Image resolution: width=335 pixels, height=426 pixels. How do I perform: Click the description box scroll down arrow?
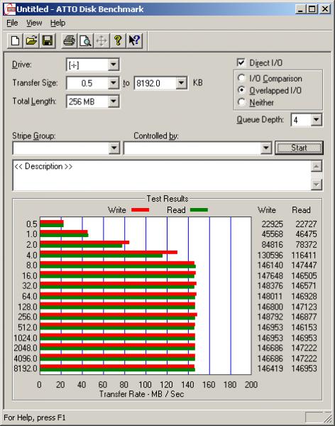(x=317, y=185)
